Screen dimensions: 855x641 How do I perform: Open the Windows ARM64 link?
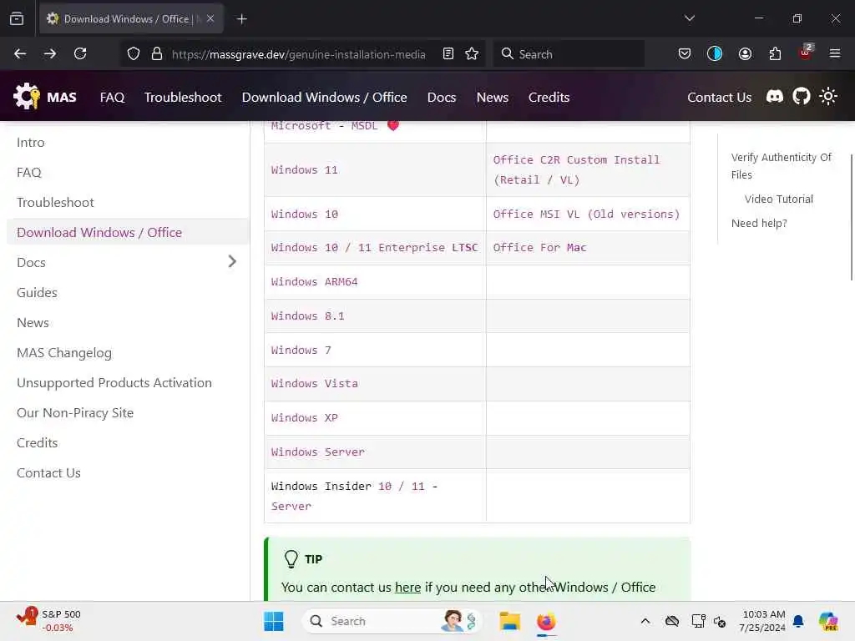click(314, 282)
